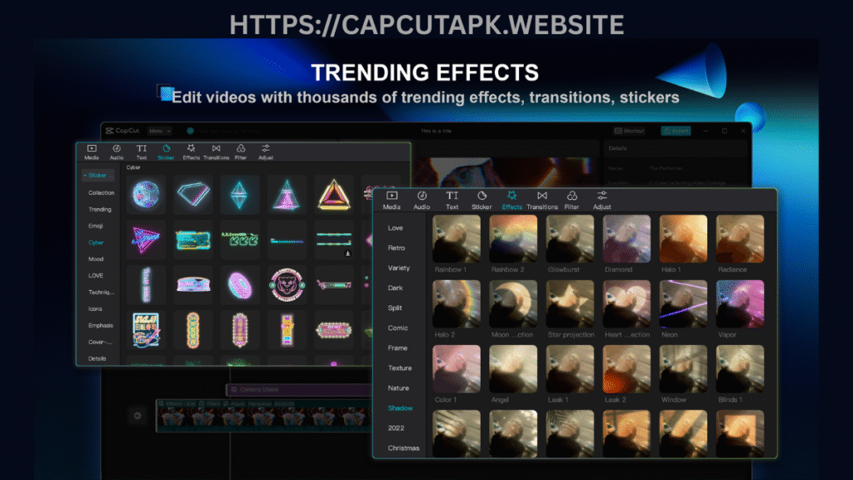853x480 pixels.
Task: Open Media tab in Effects panel
Action: (392, 200)
